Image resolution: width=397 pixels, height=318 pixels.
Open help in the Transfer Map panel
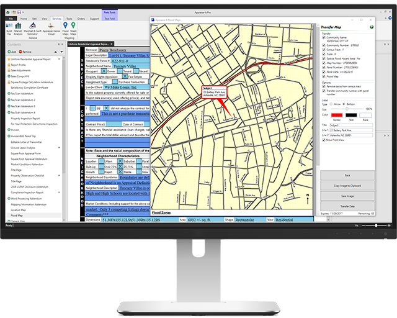pyautogui.click(x=372, y=27)
